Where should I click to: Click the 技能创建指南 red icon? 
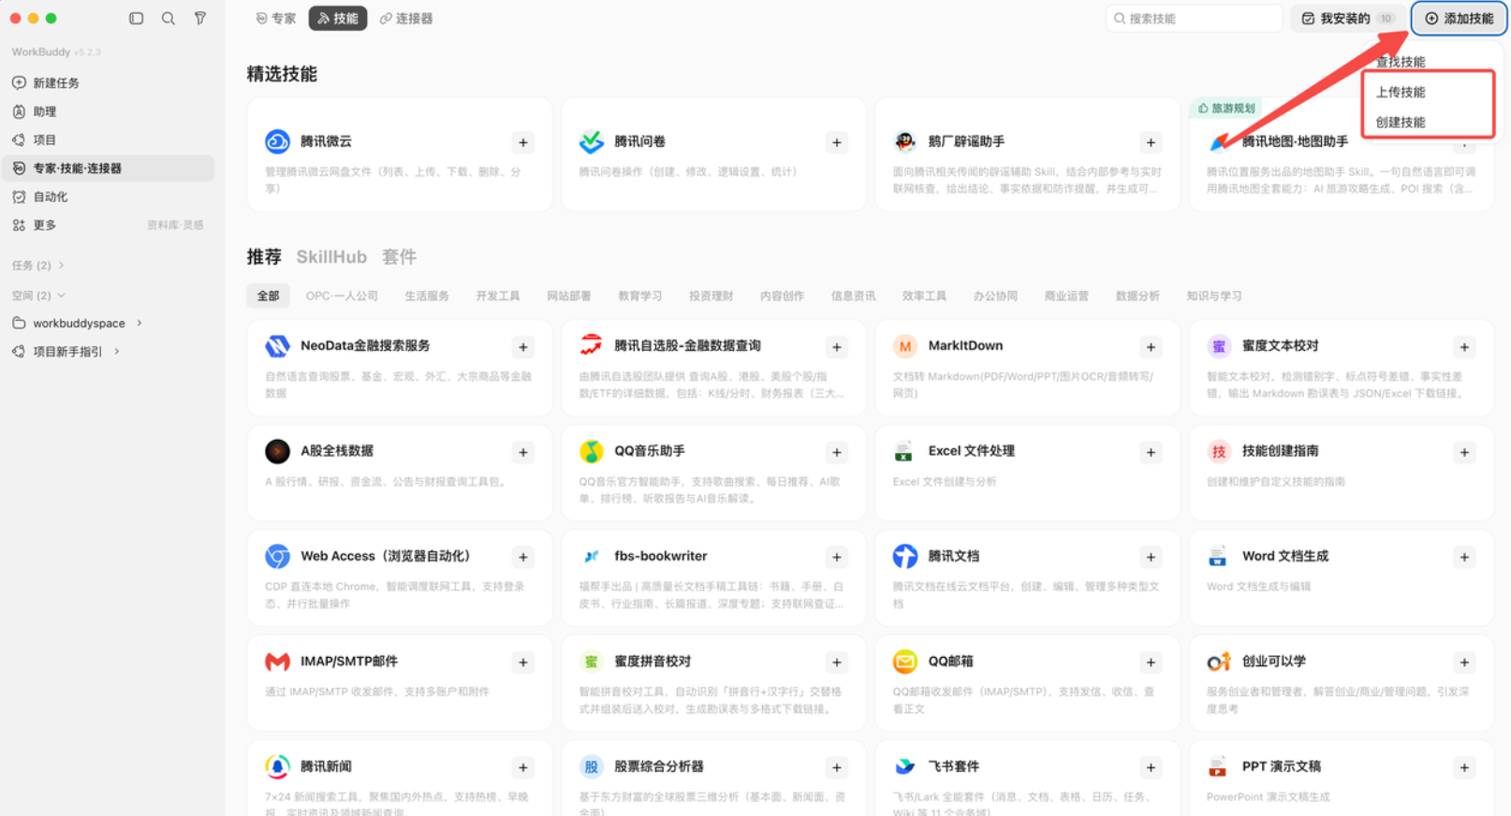click(1219, 451)
